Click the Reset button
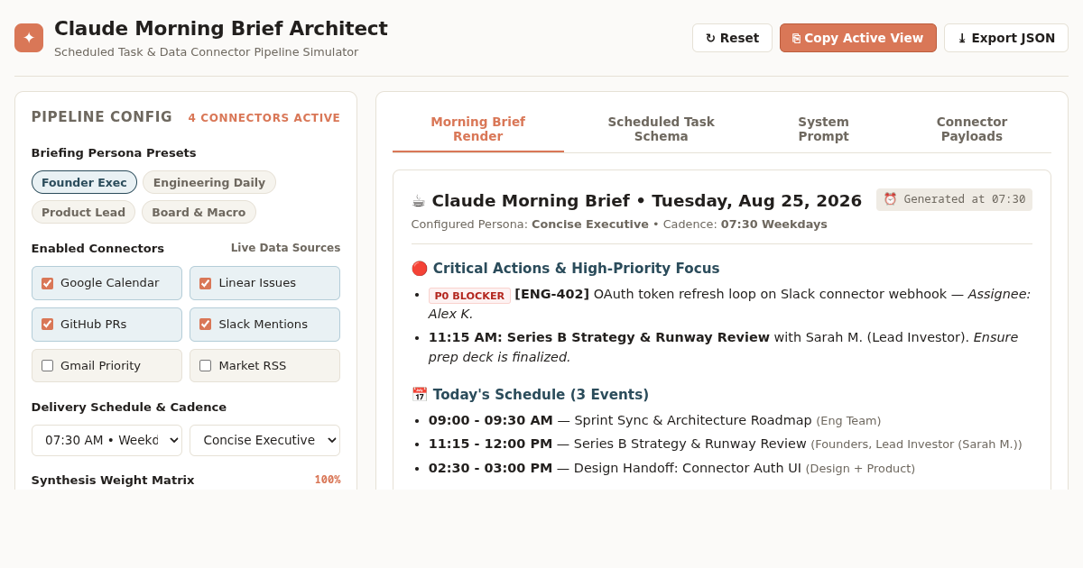This screenshot has height=568, width=1083. [732, 38]
